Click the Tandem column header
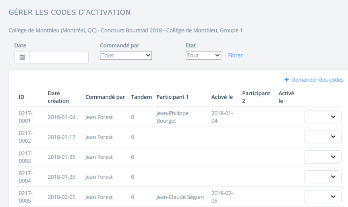This screenshot has height=207, width=348. click(x=141, y=97)
